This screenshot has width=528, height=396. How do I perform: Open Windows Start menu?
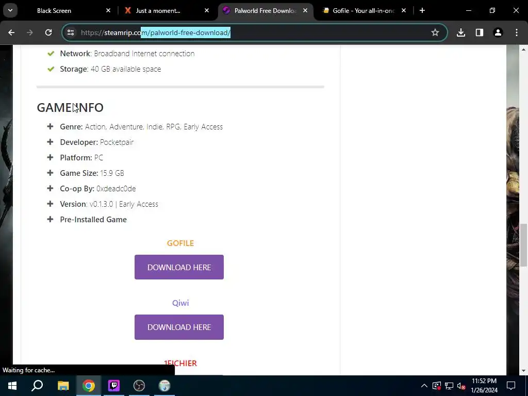(x=12, y=386)
